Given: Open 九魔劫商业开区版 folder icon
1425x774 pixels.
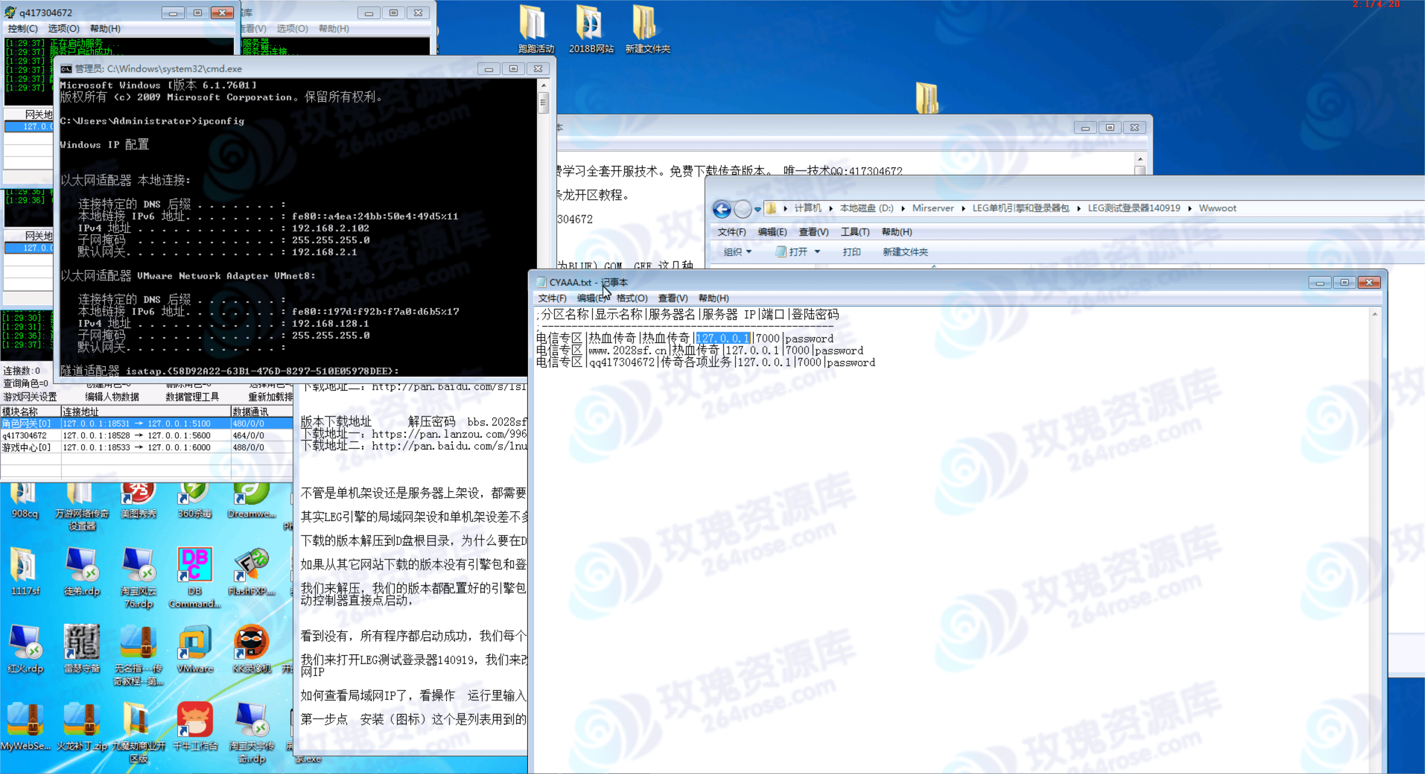Looking at the screenshot, I should point(139,732).
